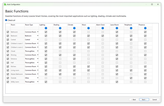Uncheck Music for Children's room 1
This screenshot has width=164, height=106.
click(89, 43)
